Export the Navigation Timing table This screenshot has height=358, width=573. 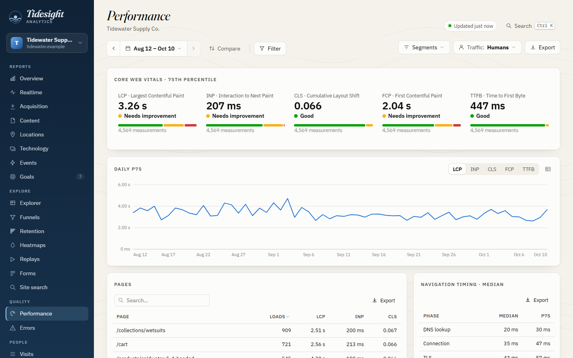[537, 300]
